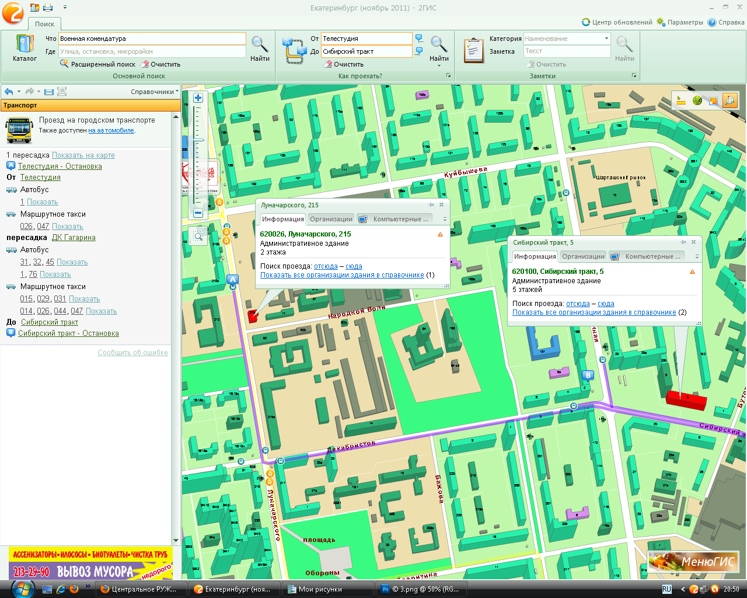Toggle the 3D map view button
The width and height of the screenshot is (747, 598).
point(729,101)
